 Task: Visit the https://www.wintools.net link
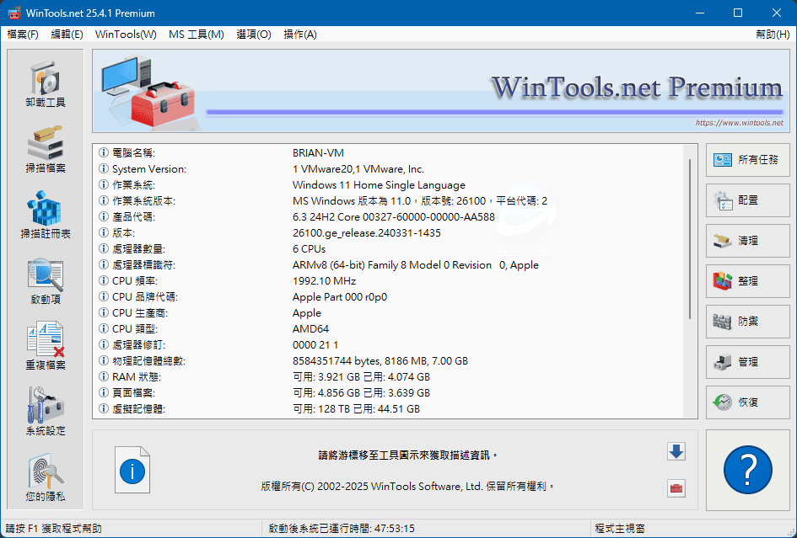(x=739, y=123)
